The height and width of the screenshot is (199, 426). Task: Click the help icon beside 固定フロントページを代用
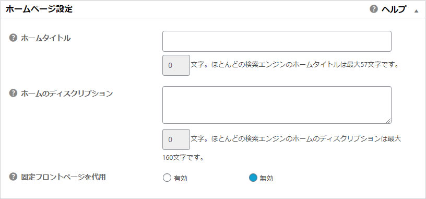click(x=13, y=177)
